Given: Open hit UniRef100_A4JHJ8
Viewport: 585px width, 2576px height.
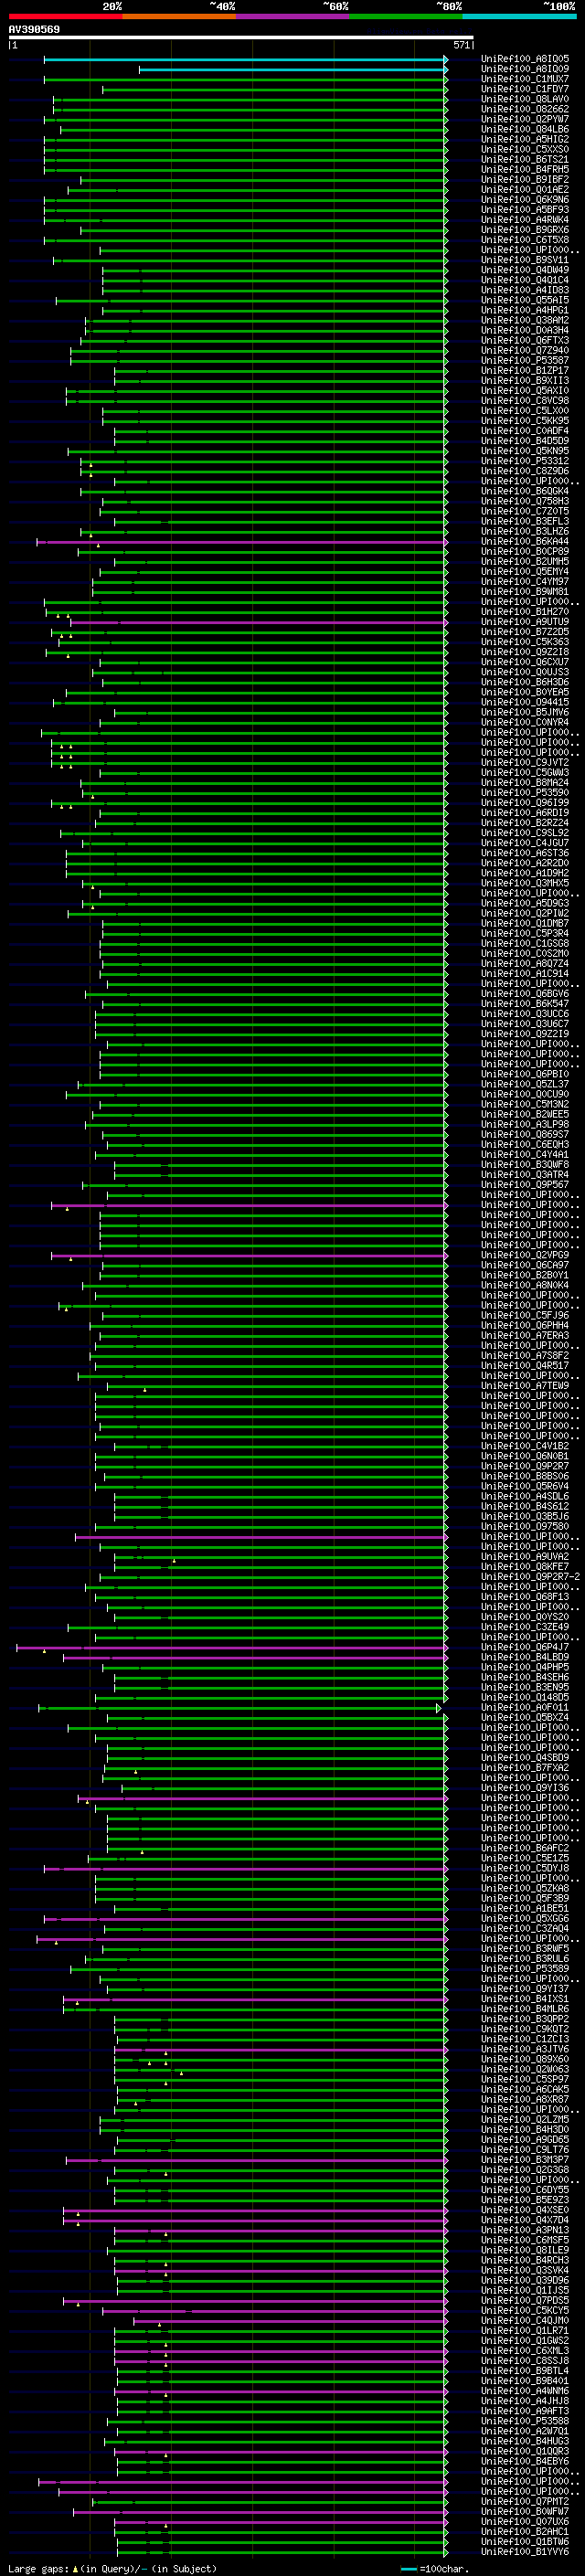Looking at the screenshot, I should click(525, 2401).
